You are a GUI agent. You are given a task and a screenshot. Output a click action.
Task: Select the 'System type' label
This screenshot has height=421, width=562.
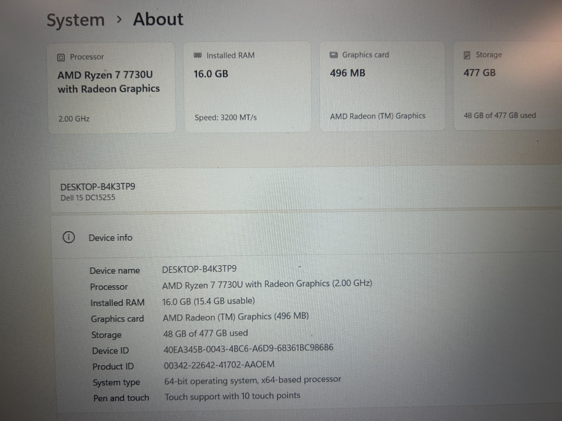click(x=116, y=383)
